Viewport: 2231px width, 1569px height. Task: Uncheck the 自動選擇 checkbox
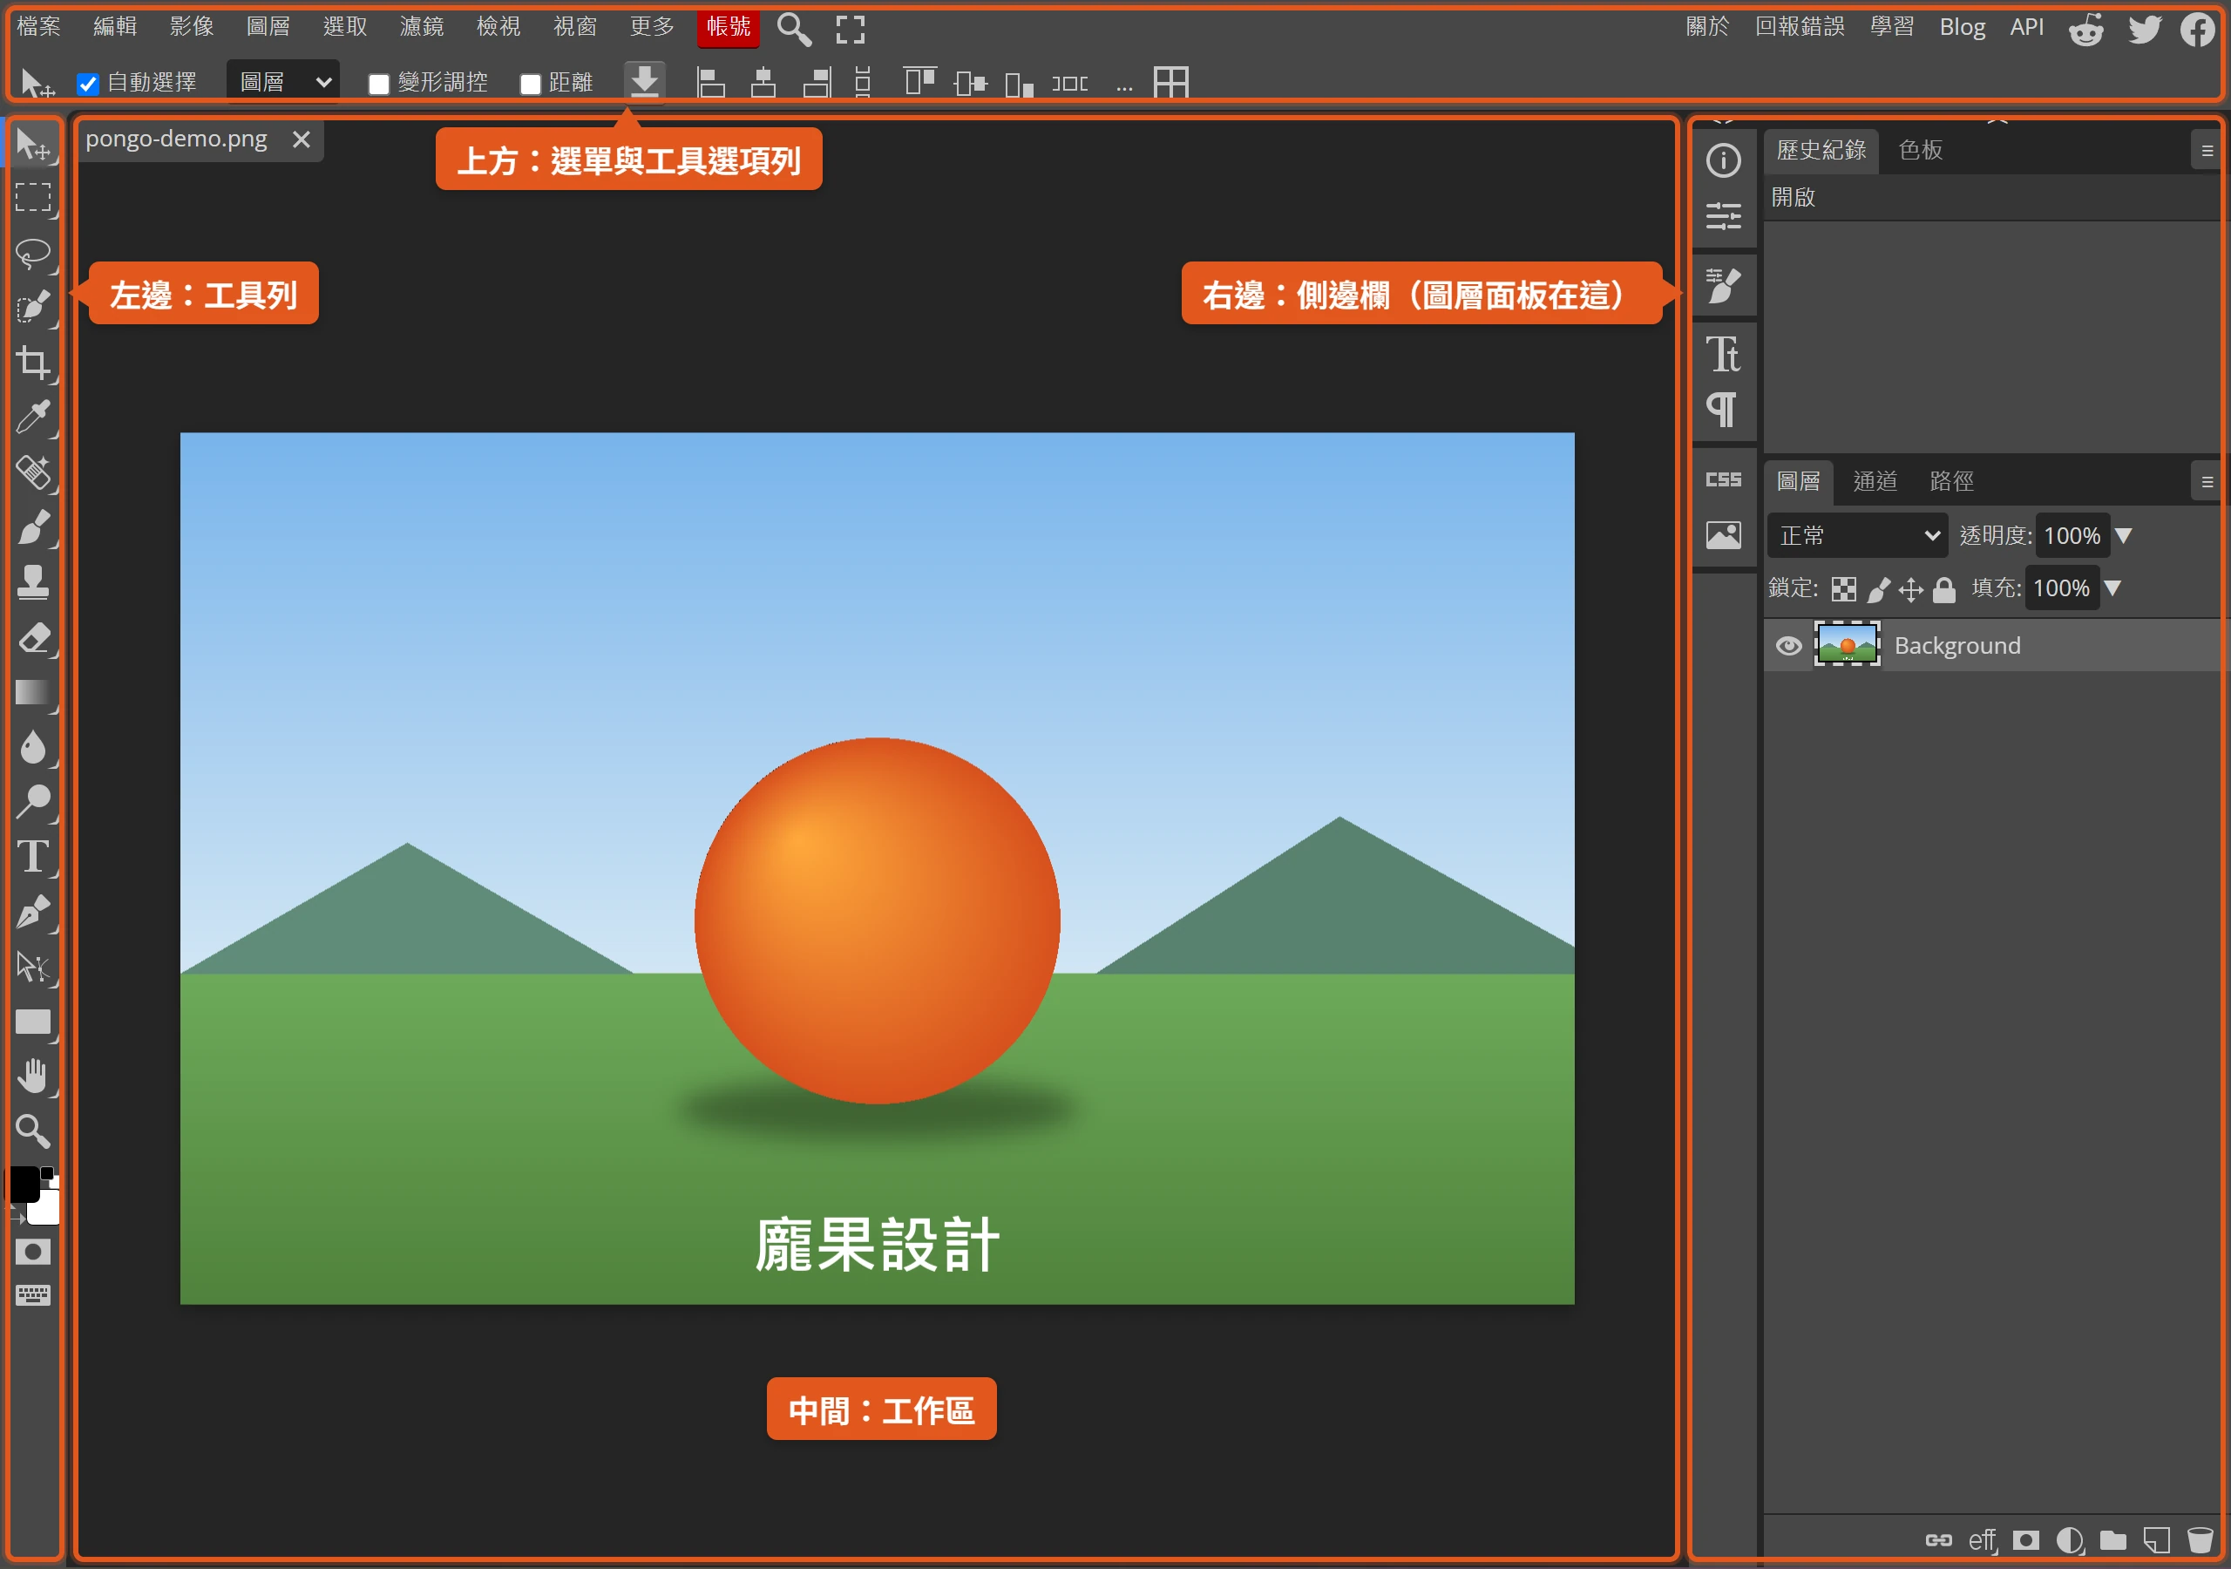[88, 85]
